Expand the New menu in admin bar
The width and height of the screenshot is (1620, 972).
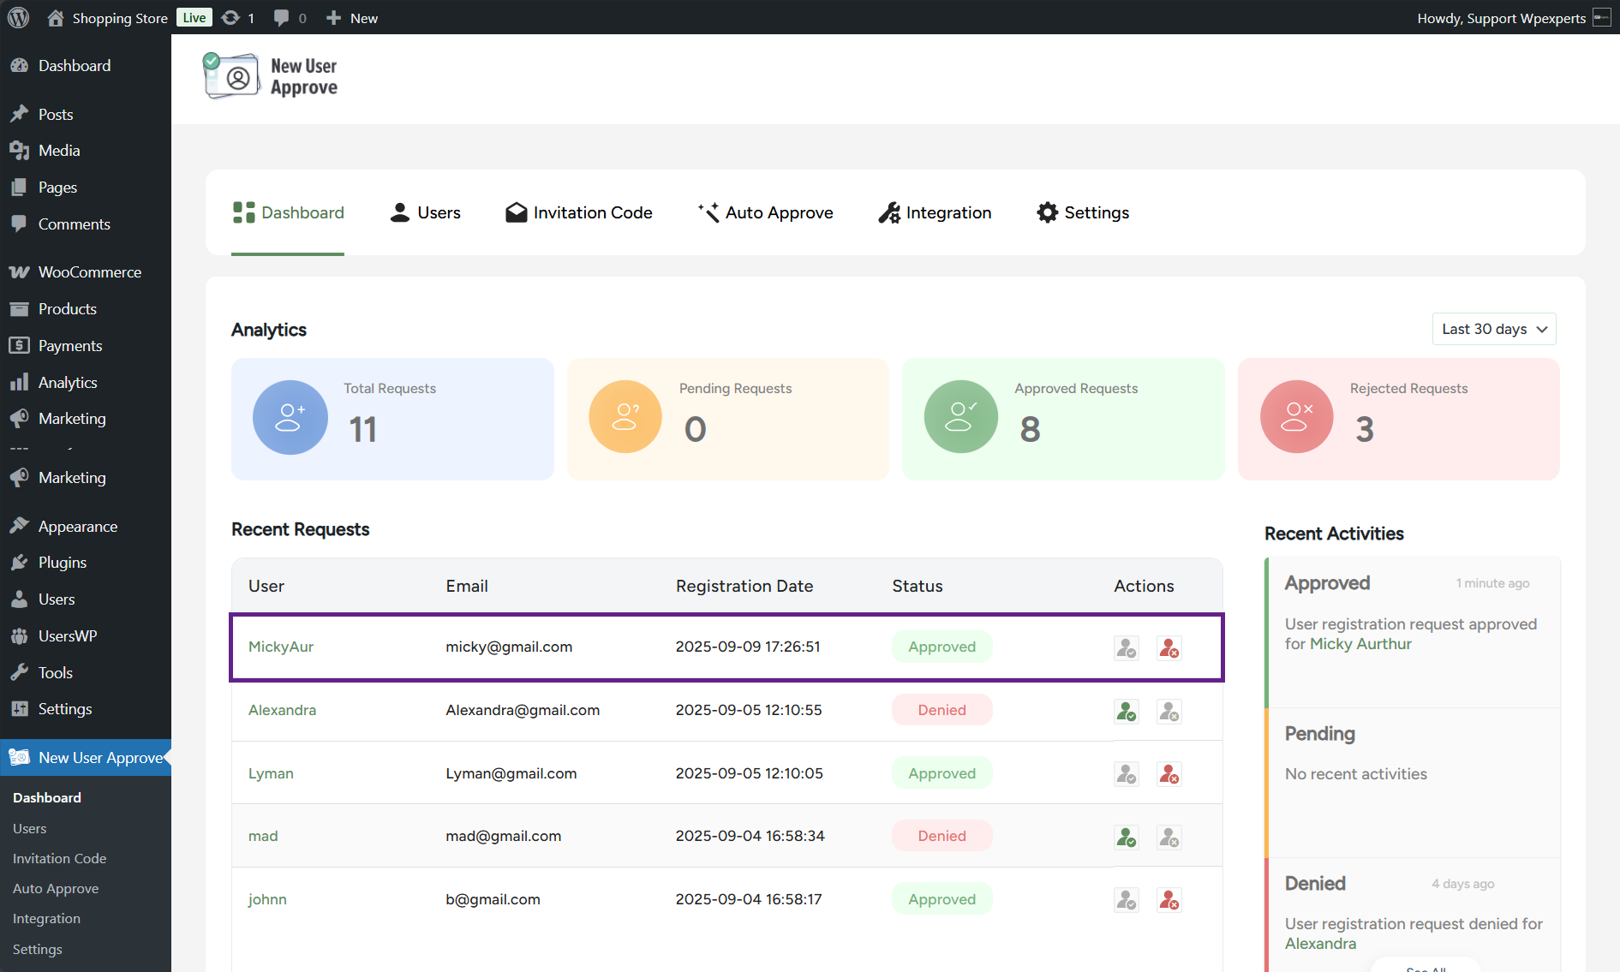tap(352, 18)
